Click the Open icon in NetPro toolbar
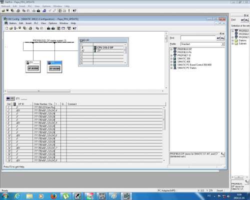This screenshot has width=250, height=200. point(3,10)
